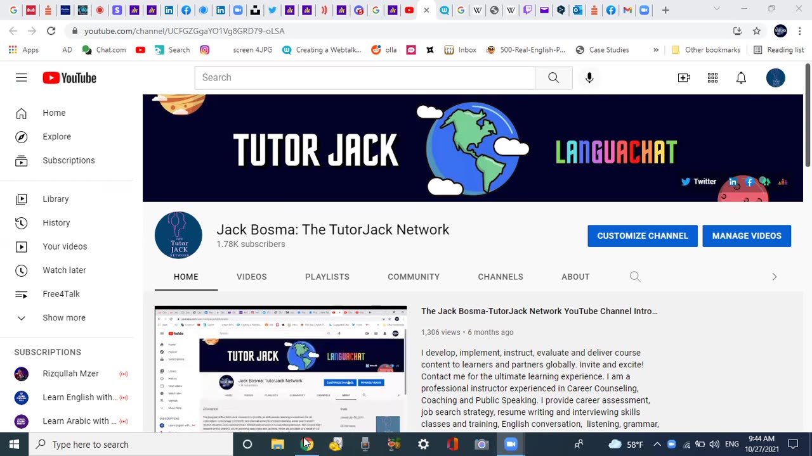Click the YouTube logo

pyautogui.click(x=69, y=77)
